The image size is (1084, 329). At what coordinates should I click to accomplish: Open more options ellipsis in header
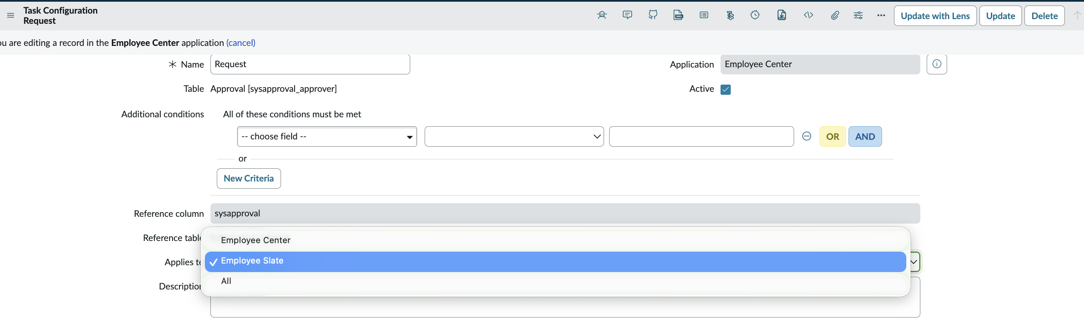[x=881, y=15]
